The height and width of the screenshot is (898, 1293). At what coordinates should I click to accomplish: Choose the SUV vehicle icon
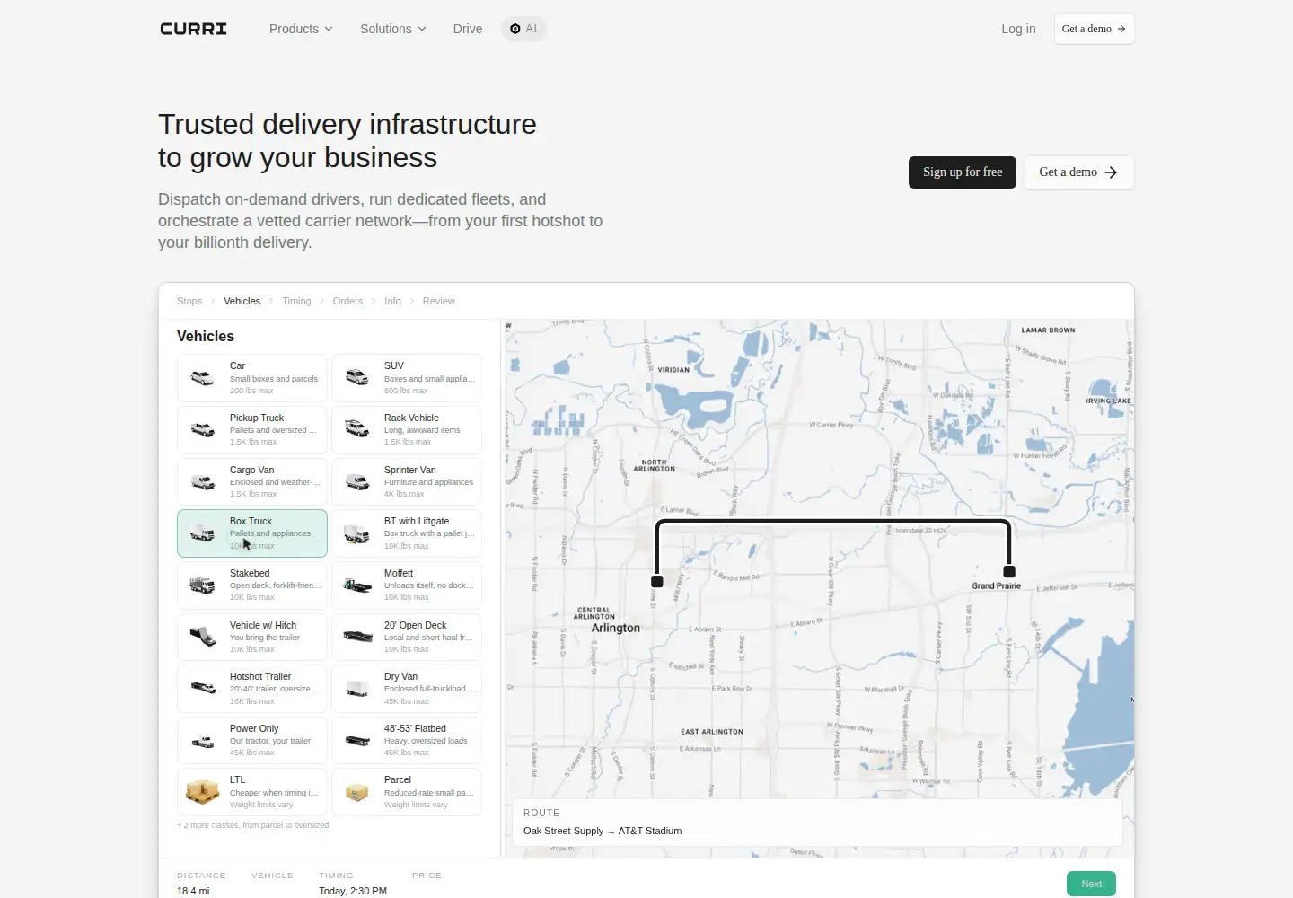click(357, 378)
